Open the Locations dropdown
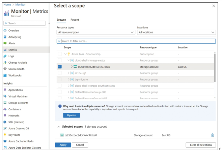222x151 pixels. tap(176, 32)
